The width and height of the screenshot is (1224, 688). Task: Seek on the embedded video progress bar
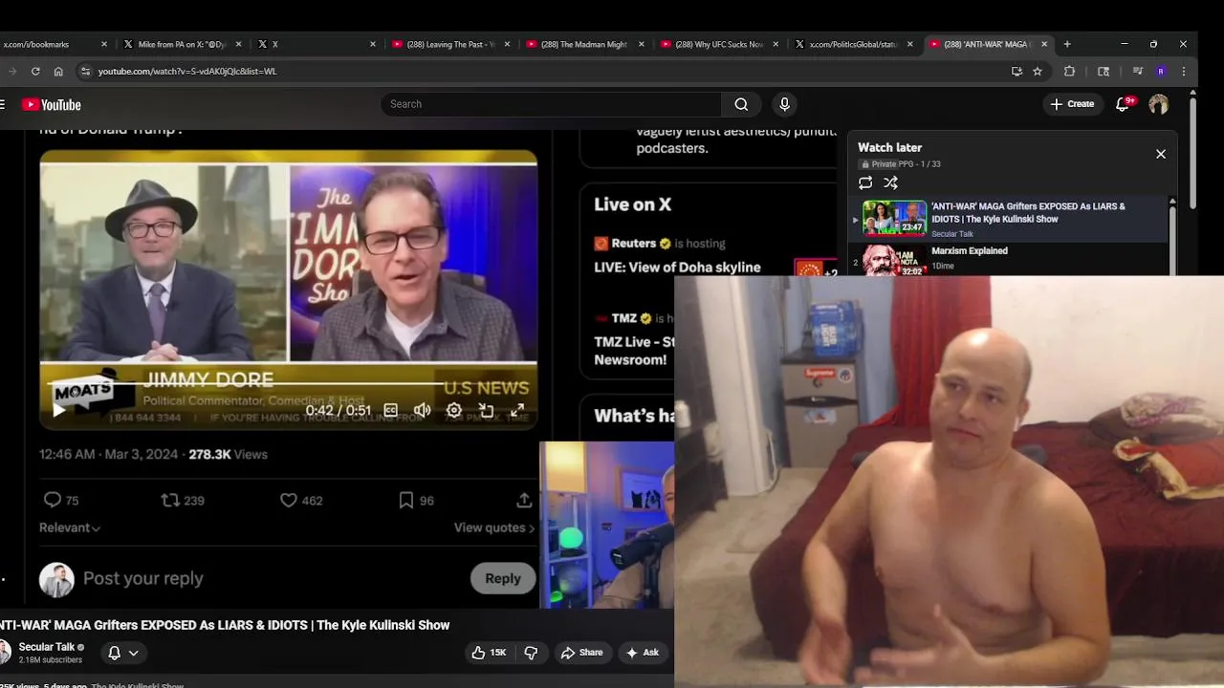288,384
